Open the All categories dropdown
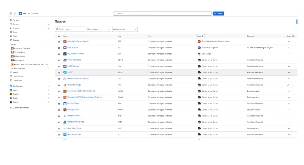304x165 pixels. (x=125, y=29)
